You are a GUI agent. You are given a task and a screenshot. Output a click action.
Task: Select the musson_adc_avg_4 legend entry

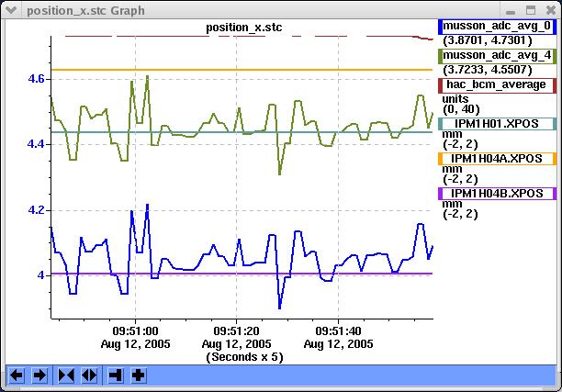click(x=497, y=56)
